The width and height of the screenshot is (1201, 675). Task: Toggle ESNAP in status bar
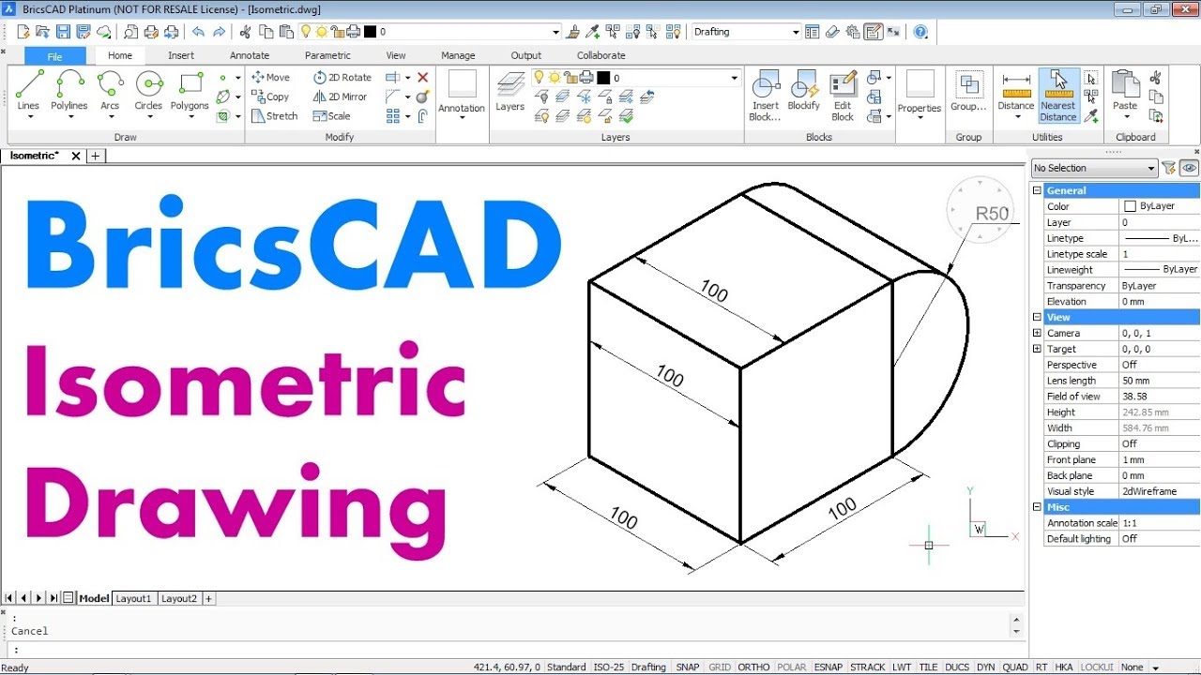point(829,667)
